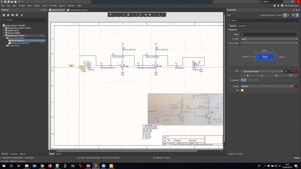Open the PowerPoint icon in the taskbar
The image size is (301, 169).
pyautogui.click(x=88, y=166)
